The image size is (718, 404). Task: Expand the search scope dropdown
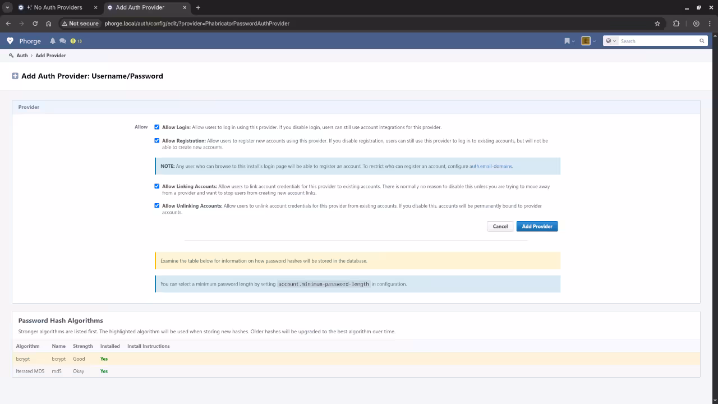point(611,41)
